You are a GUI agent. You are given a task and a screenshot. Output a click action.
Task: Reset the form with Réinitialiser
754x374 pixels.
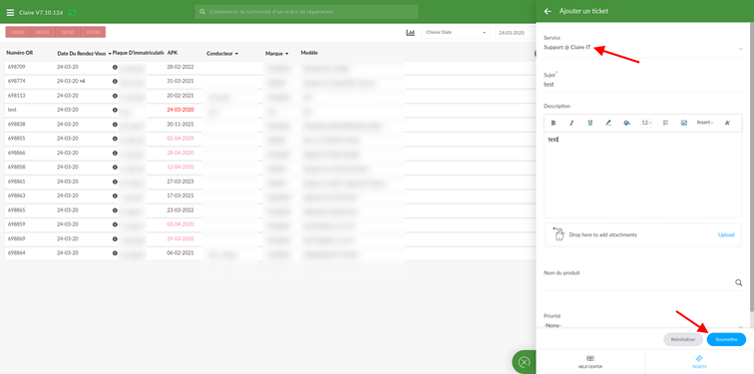point(683,339)
